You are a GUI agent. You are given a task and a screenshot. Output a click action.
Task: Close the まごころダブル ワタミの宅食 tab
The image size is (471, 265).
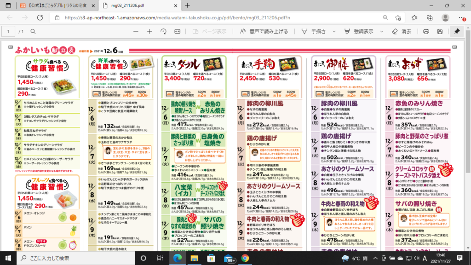(x=93, y=6)
